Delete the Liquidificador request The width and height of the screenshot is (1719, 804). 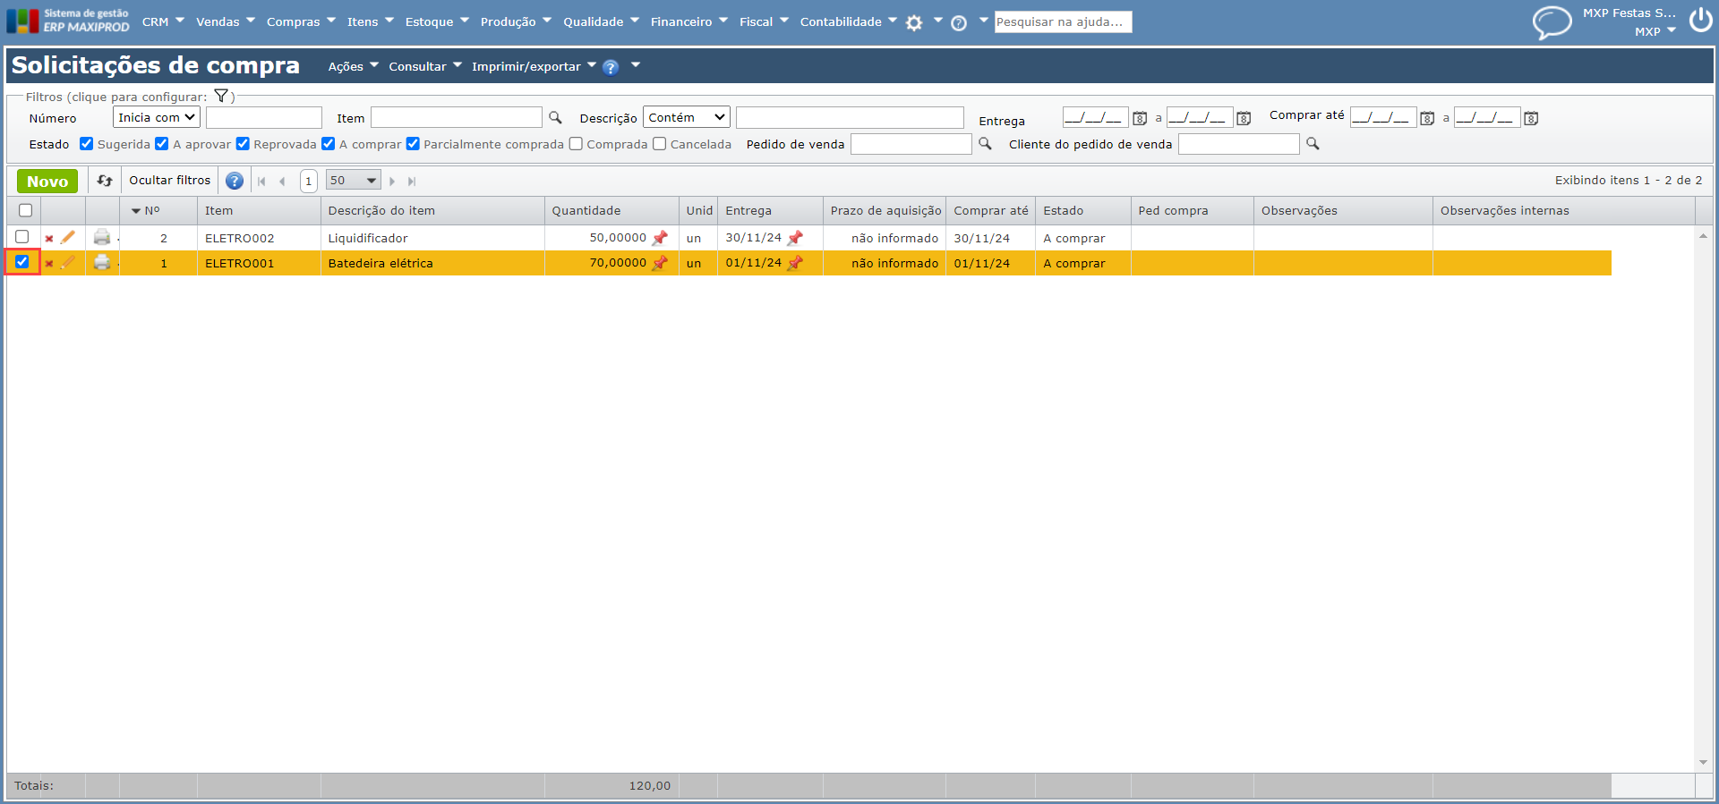49,239
